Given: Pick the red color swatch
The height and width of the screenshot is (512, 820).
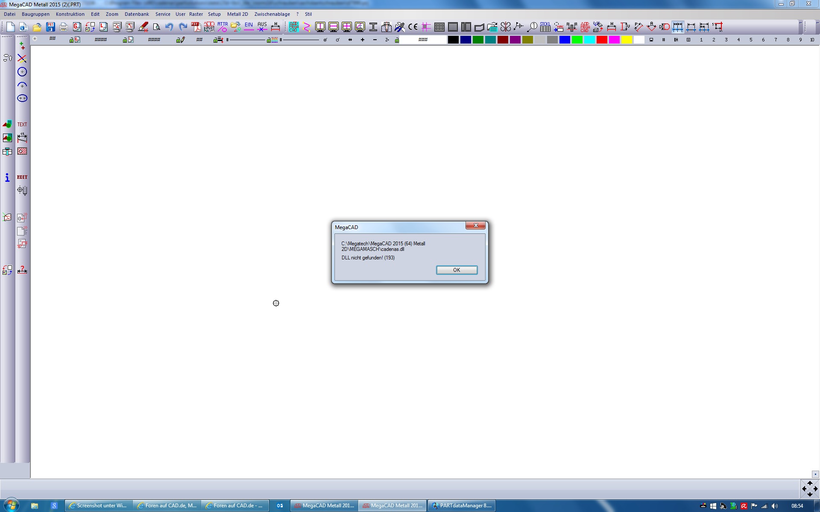Looking at the screenshot, I should point(602,40).
